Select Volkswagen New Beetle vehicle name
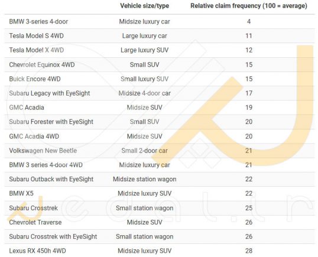The image size is (318, 257). click(x=43, y=151)
